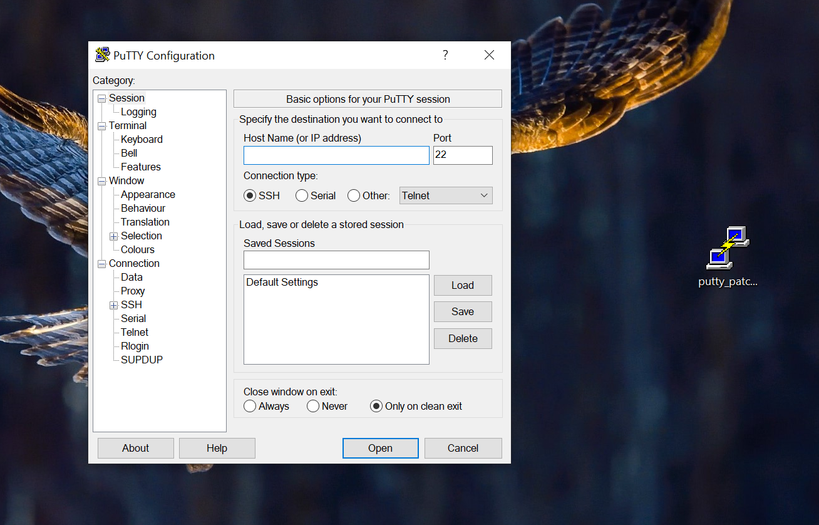This screenshot has width=819, height=525.
Task: Click the Load button
Action: click(463, 285)
